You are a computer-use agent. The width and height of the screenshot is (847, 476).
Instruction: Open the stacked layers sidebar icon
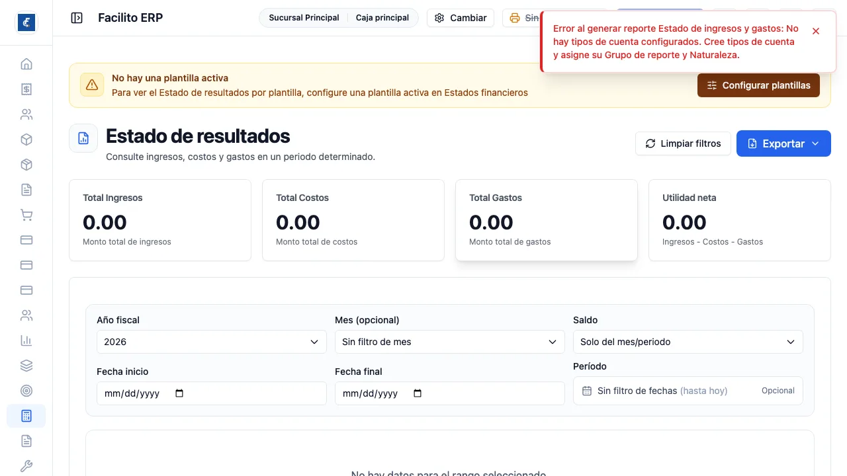click(x=26, y=366)
